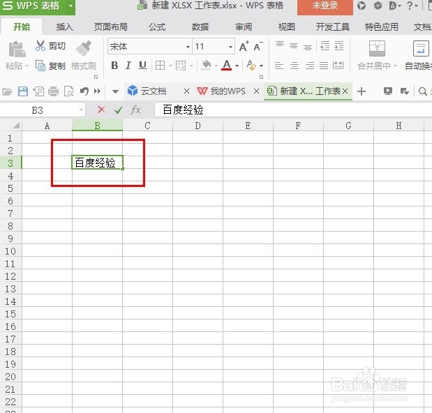Expand the font color dropdown arrow
The width and height of the screenshot is (432, 413).
[237, 66]
